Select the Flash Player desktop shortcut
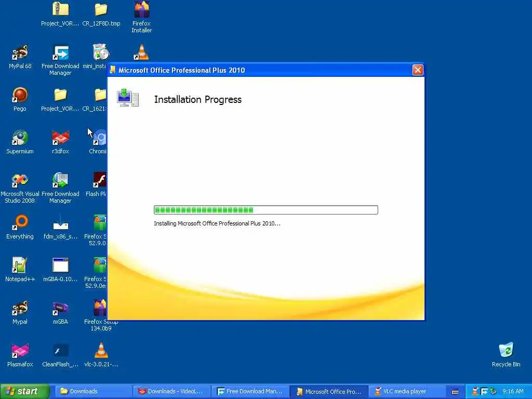Viewport: 532px width, 399px height. (100, 180)
